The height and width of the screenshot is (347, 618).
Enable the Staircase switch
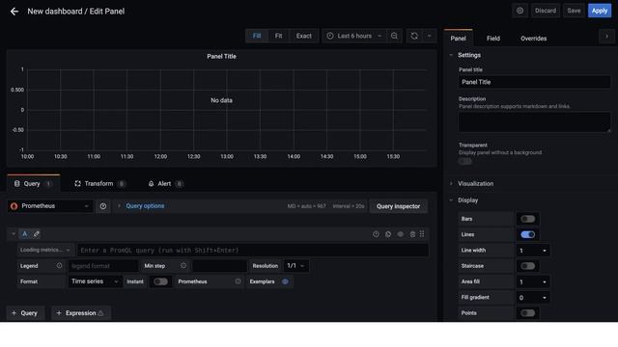(528, 266)
